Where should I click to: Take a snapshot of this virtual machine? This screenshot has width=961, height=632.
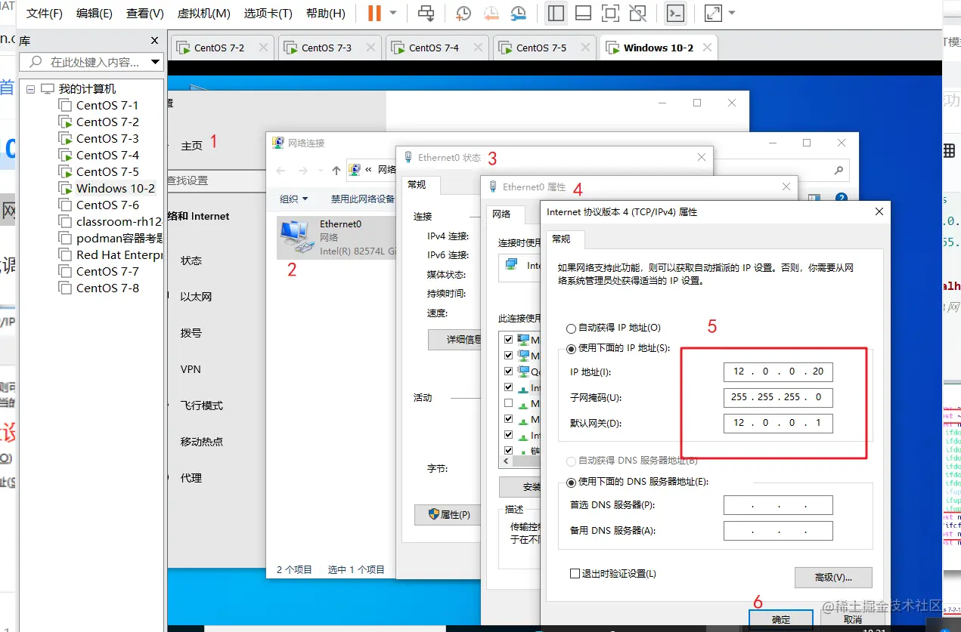point(463,14)
